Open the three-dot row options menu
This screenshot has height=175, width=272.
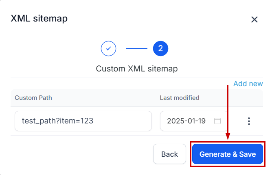click(249, 121)
